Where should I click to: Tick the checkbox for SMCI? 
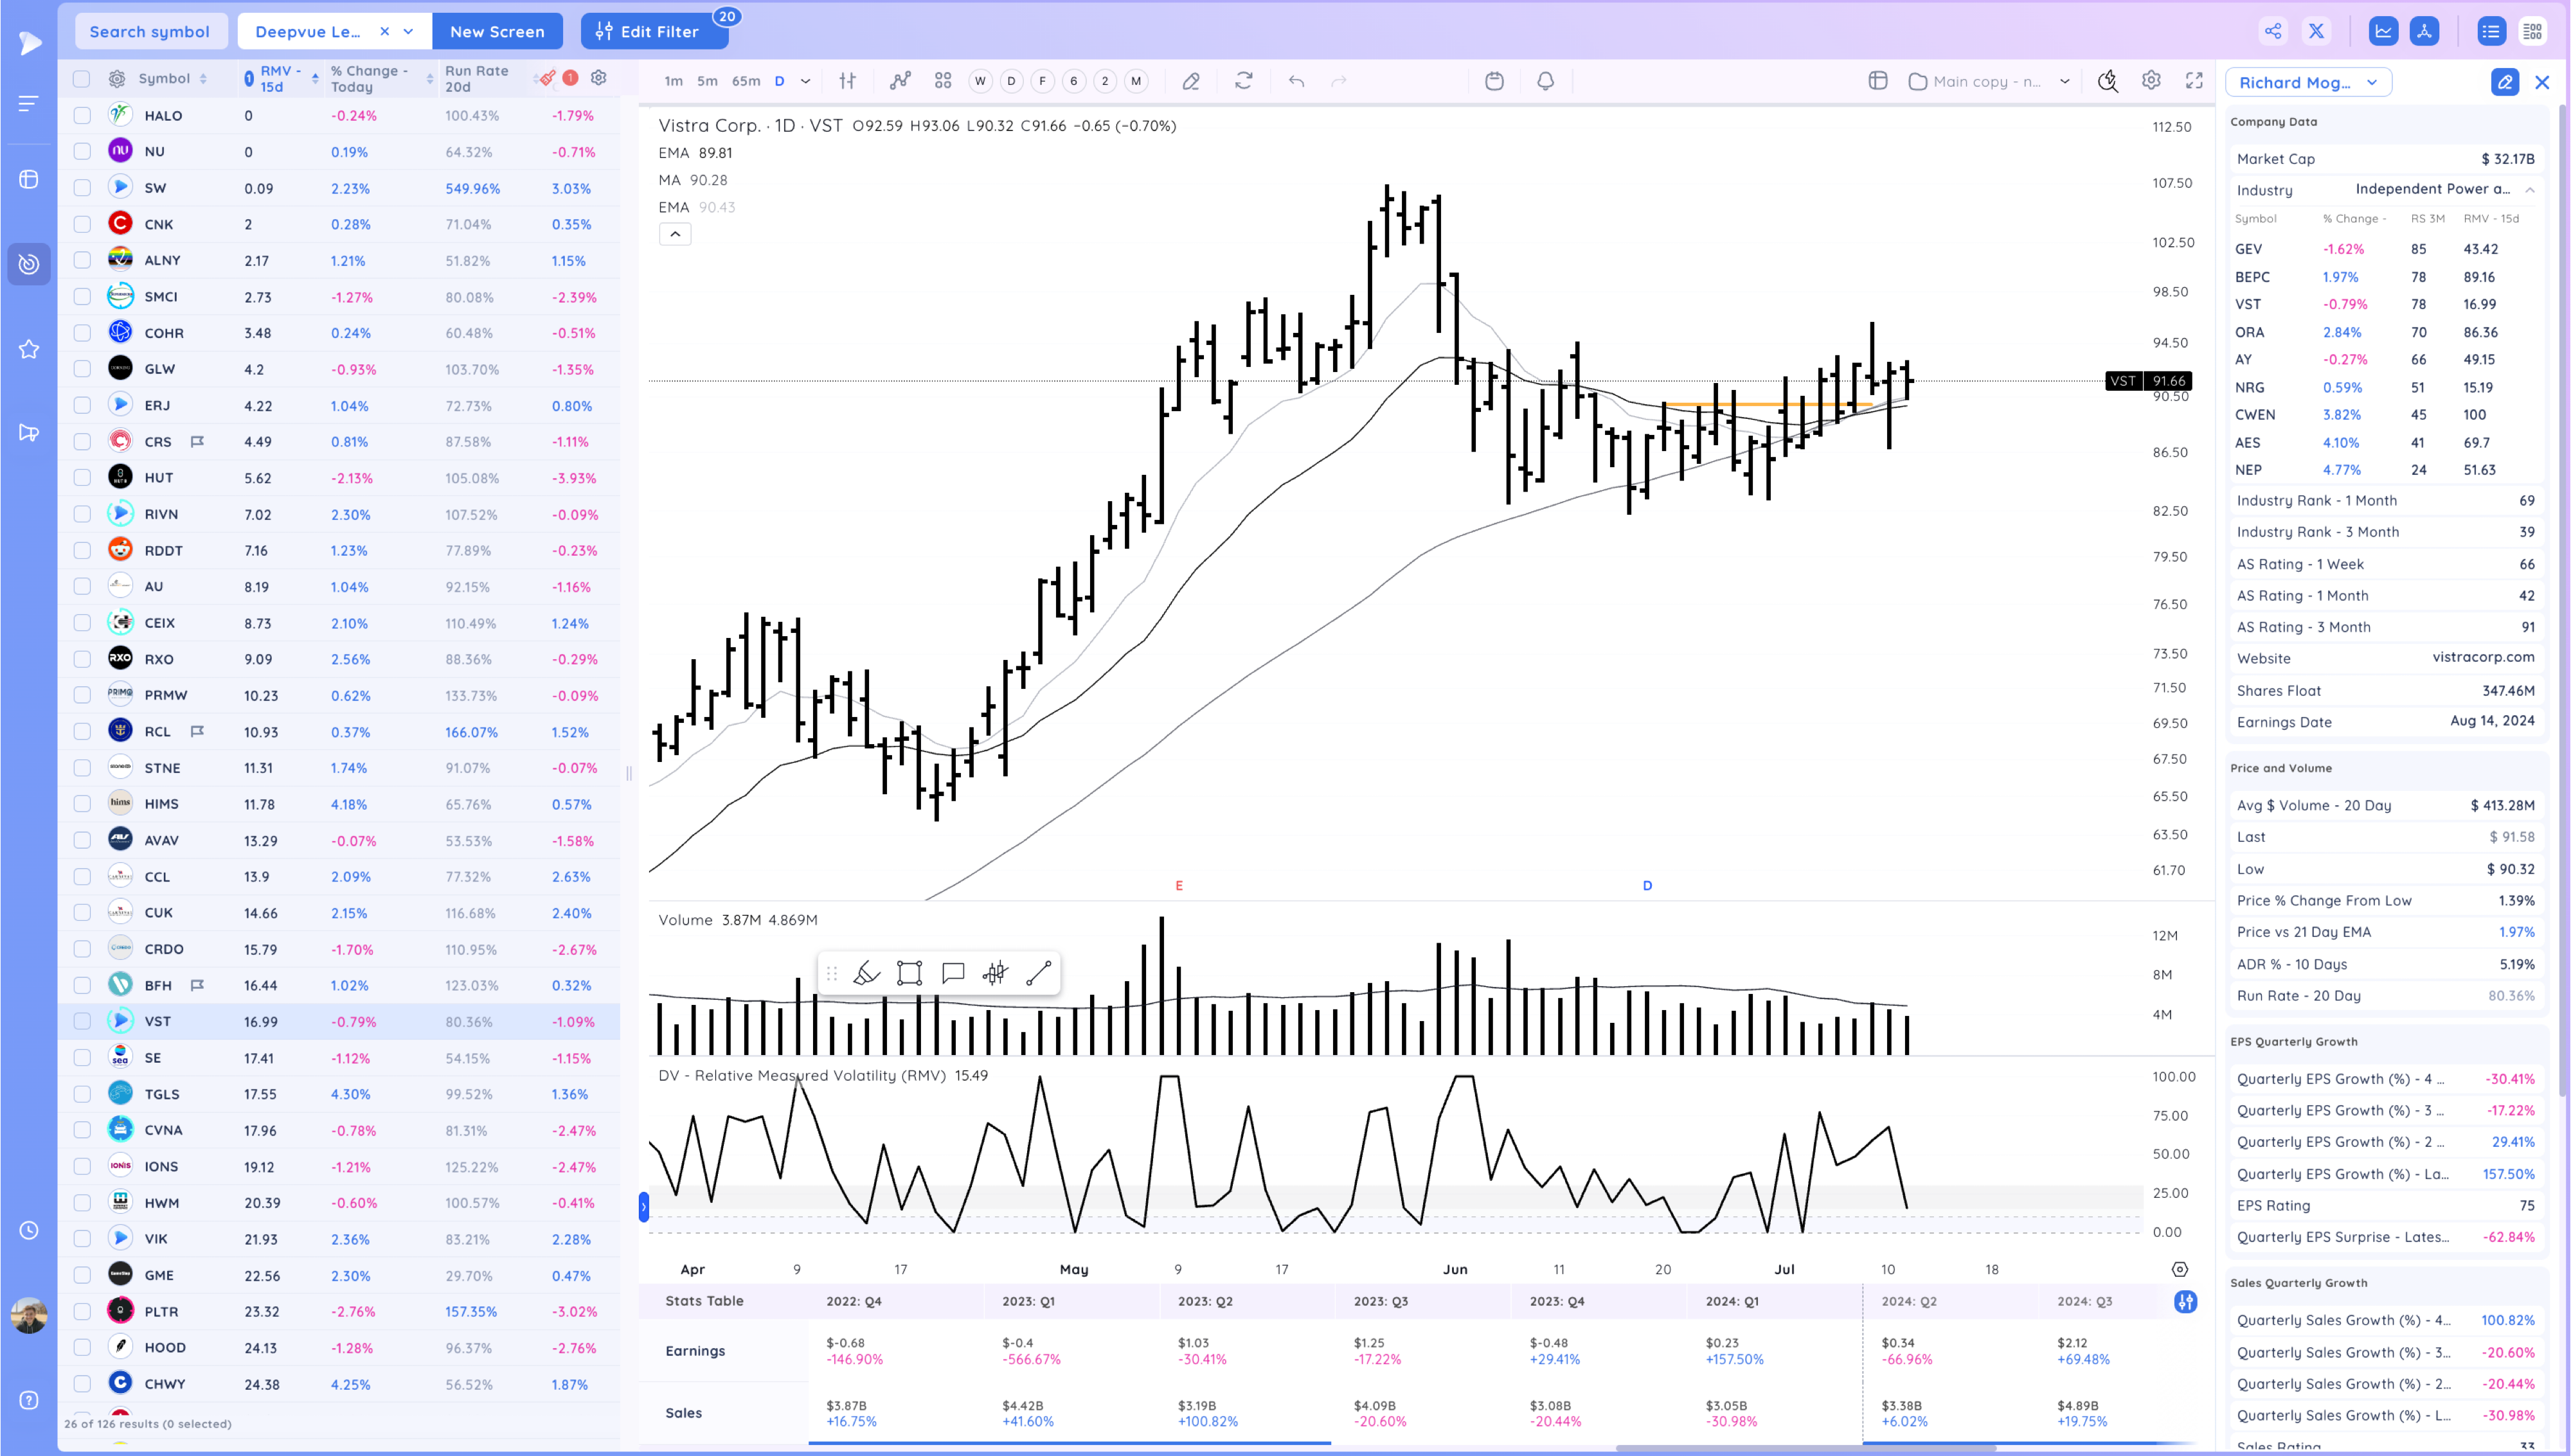tap(82, 297)
